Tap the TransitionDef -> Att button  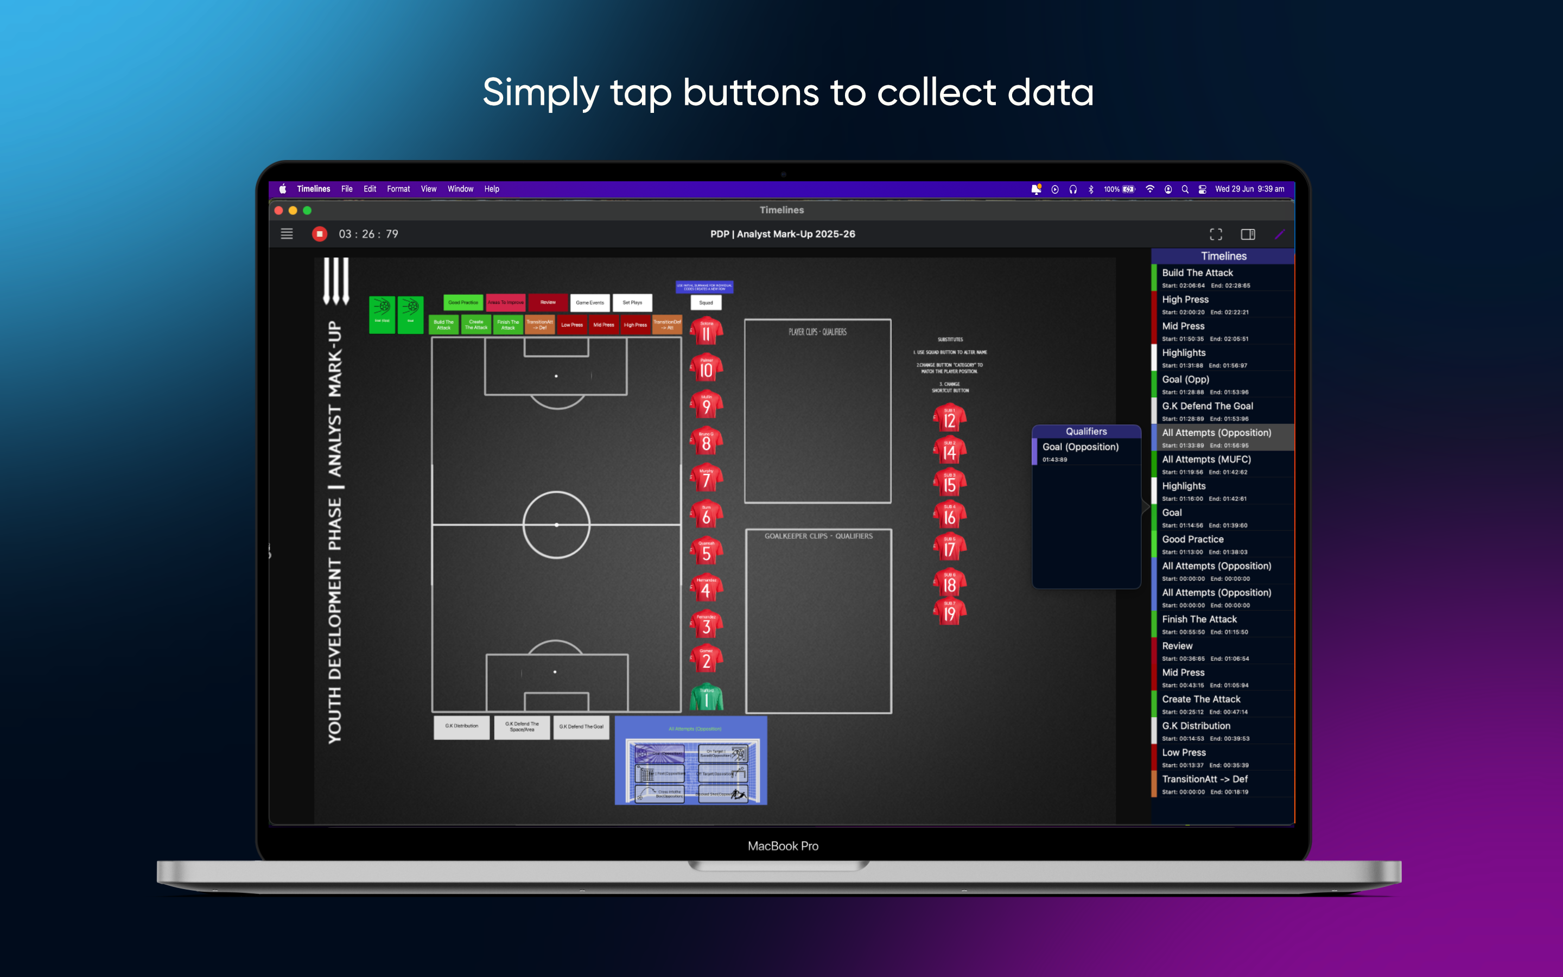667,325
